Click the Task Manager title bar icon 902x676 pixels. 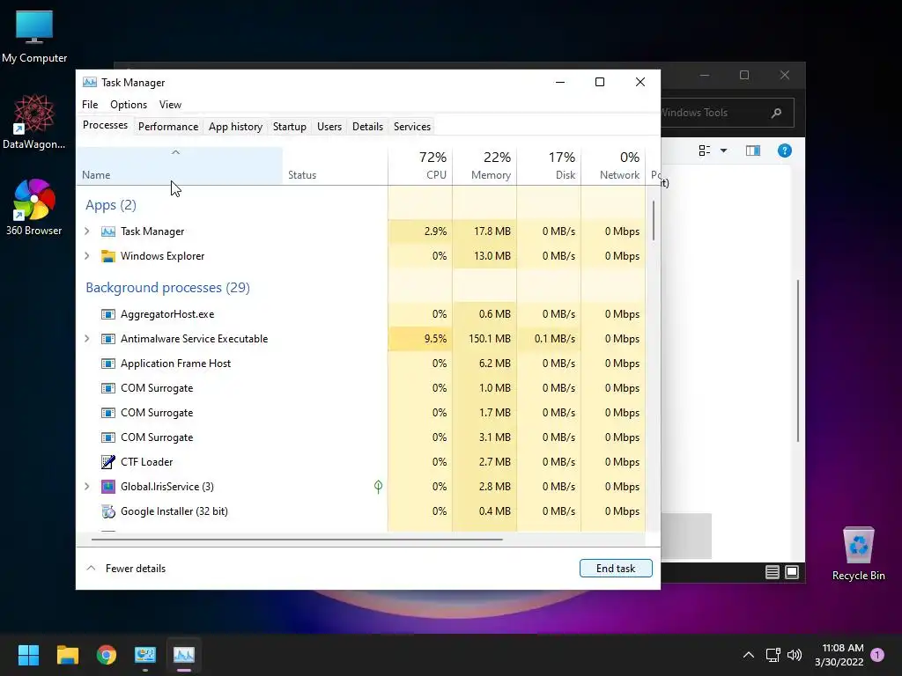[x=90, y=82]
